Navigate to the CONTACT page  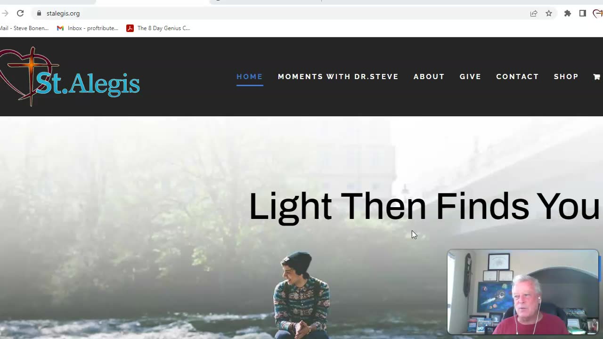518,77
